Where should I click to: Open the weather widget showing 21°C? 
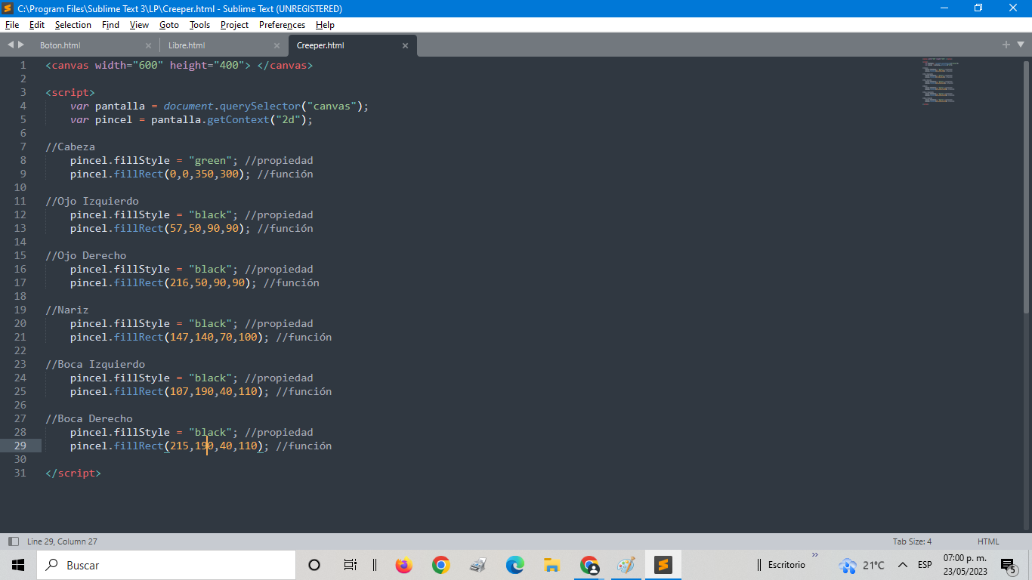[861, 565]
